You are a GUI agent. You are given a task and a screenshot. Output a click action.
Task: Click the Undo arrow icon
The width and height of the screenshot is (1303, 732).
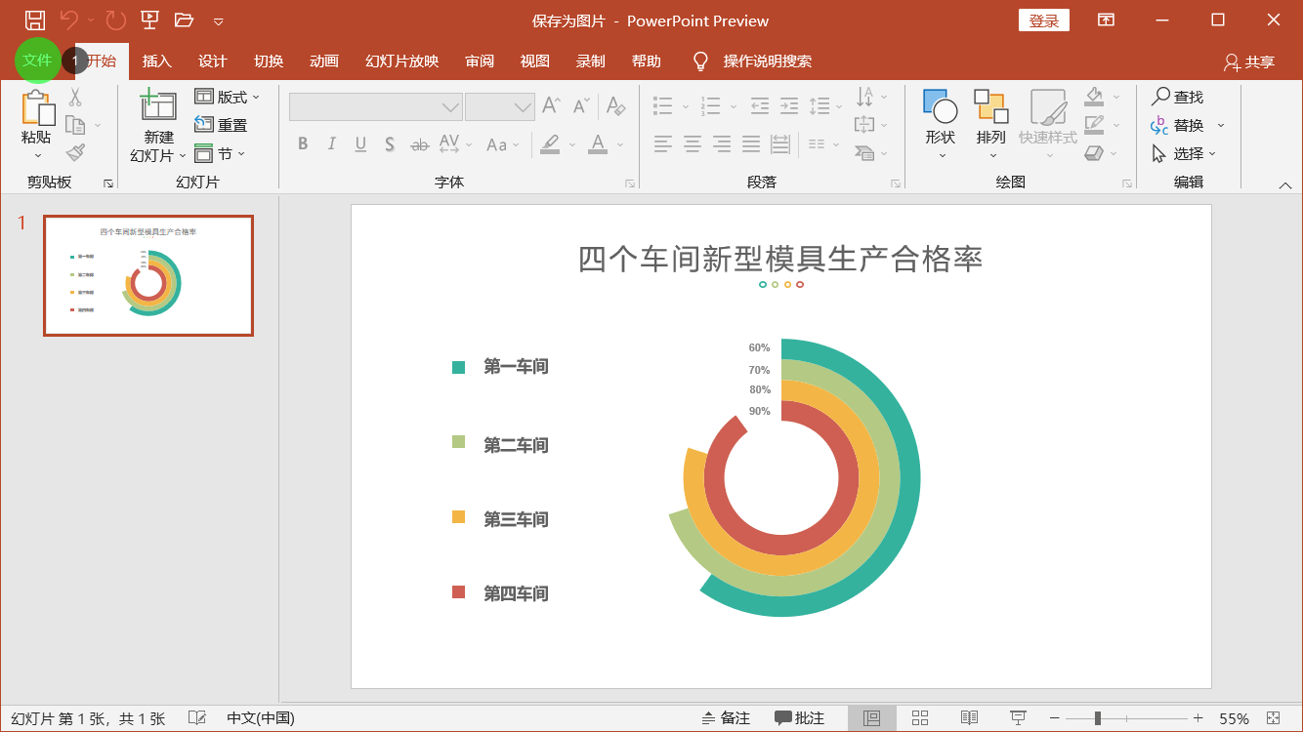point(69,20)
